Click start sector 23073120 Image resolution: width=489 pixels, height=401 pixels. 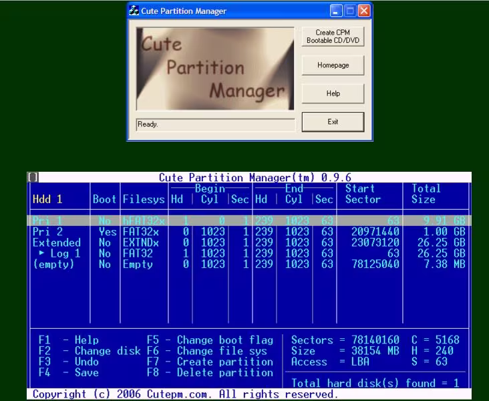coord(375,243)
